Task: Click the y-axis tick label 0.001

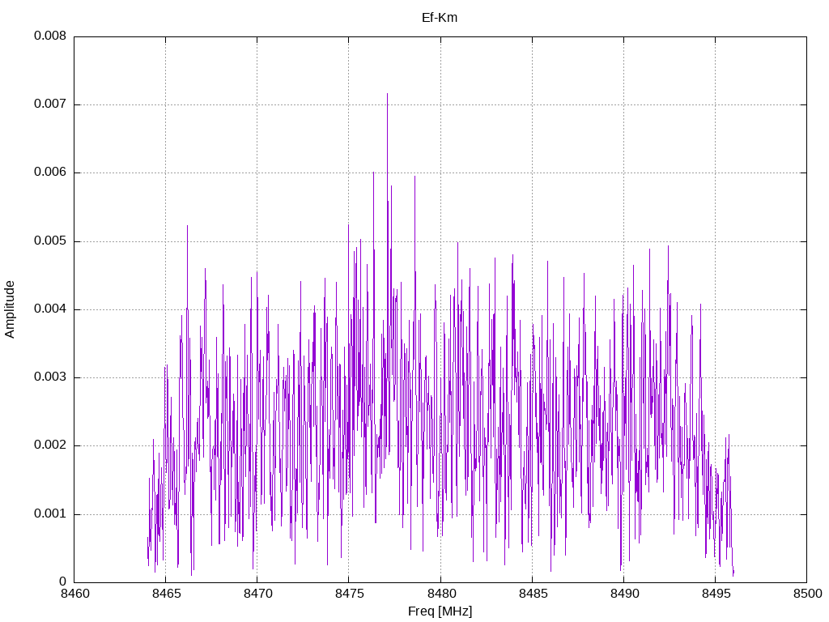Action: 50,514
